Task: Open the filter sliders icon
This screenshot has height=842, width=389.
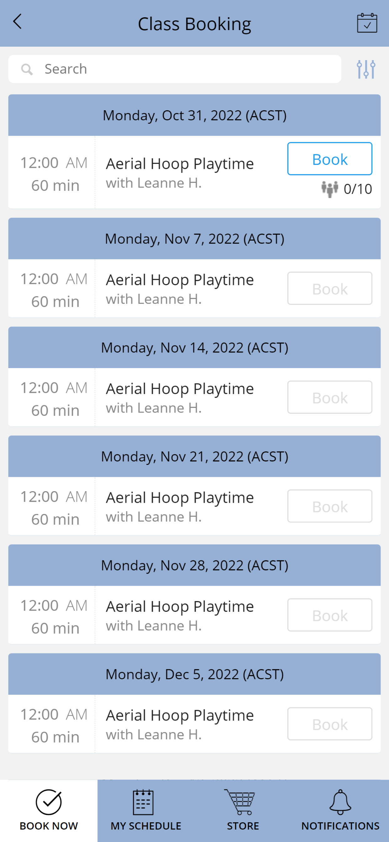Action: pyautogui.click(x=366, y=69)
